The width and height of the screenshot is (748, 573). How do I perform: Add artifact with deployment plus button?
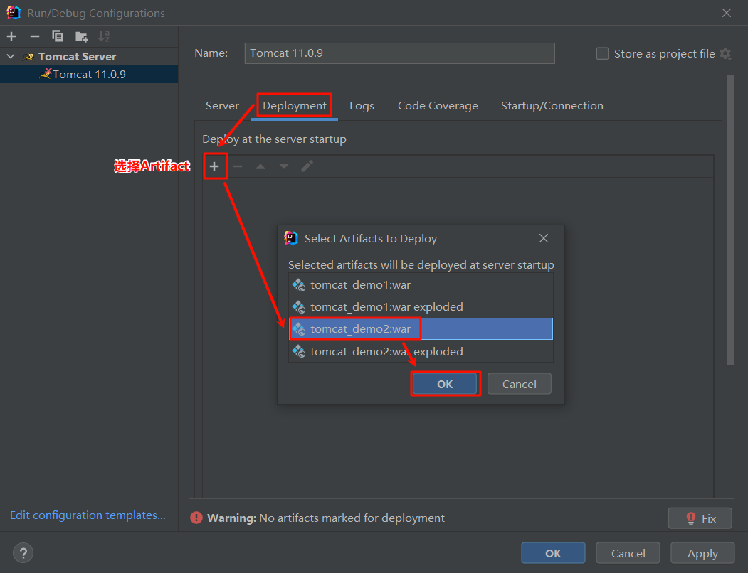pyautogui.click(x=214, y=166)
